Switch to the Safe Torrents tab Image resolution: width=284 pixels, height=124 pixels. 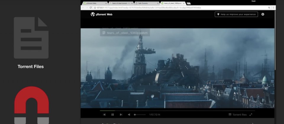coord(147,3)
